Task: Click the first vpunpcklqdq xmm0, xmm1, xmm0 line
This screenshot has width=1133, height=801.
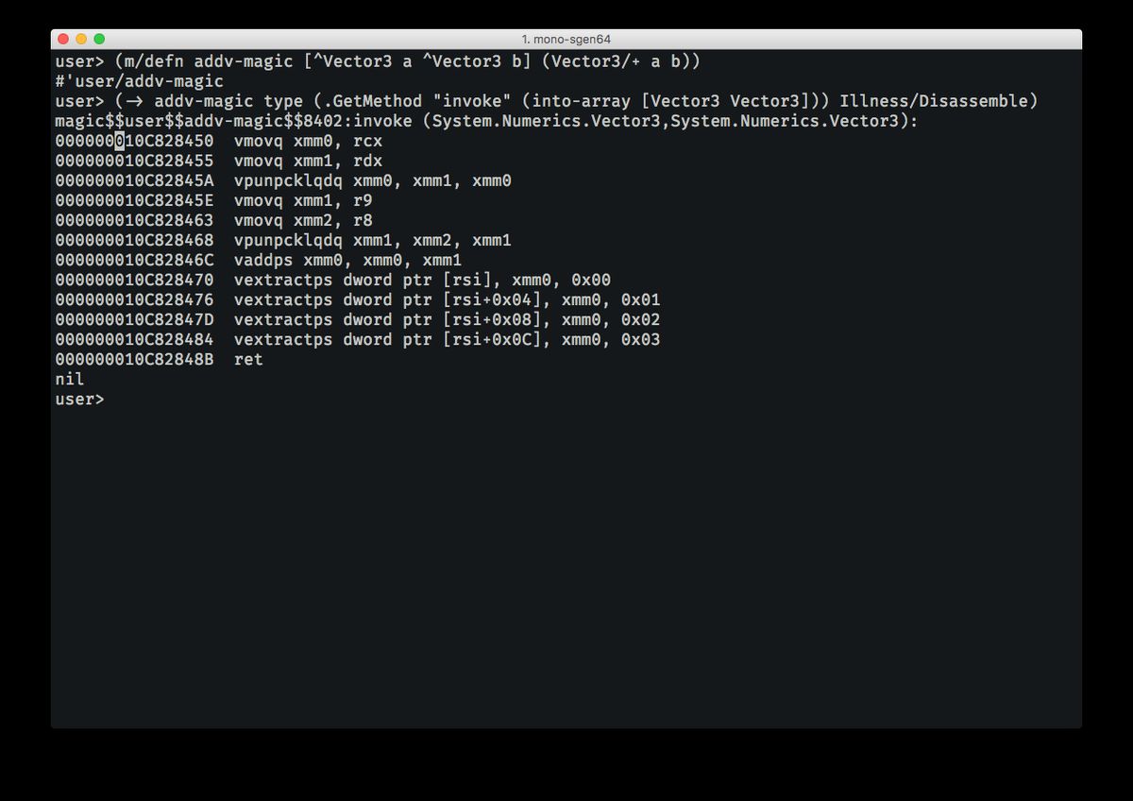Action: click(372, 181)
